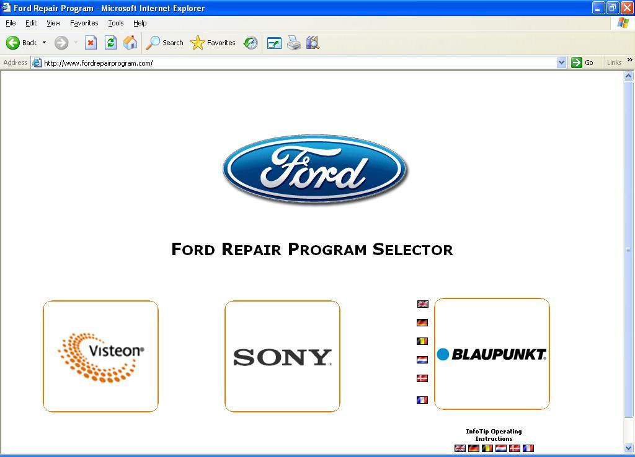Viewport: 635px width, 457px height.
Task: Choose French flag beside Blaupunkt box
Action: coord(422,399)
